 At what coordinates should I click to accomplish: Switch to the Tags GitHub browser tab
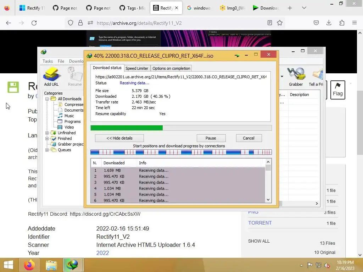(x=132, y=8)
